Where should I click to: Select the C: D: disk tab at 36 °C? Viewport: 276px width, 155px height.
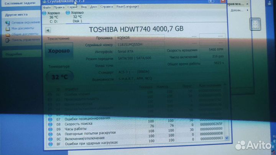(54, 17)
